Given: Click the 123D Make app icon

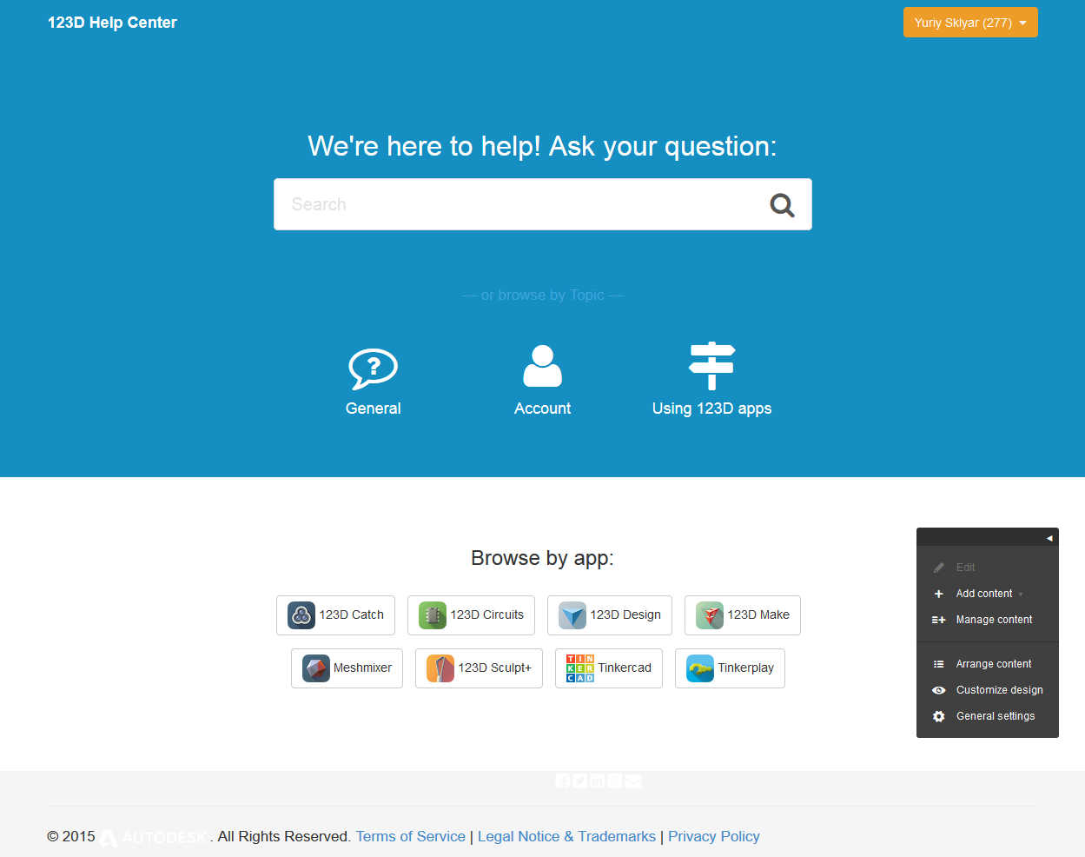Looking at the screenshot, I should 710,615.
